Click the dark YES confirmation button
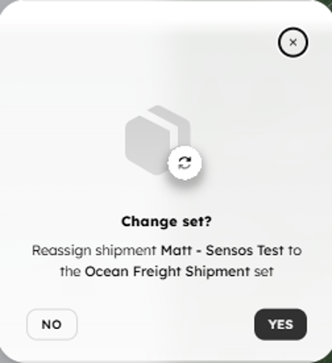Screen dimensions: 332x363 280,324
